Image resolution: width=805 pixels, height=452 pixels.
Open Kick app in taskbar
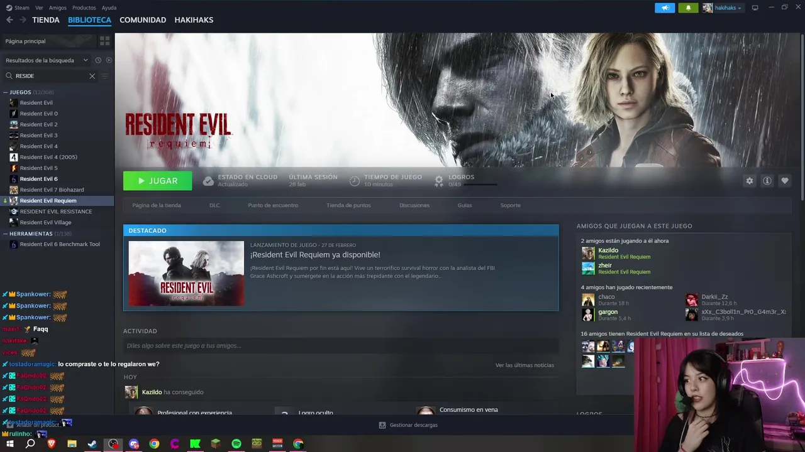coord(195,444)
